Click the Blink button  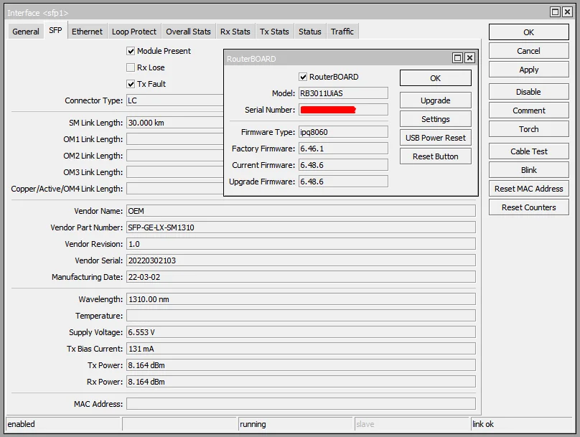528,169
